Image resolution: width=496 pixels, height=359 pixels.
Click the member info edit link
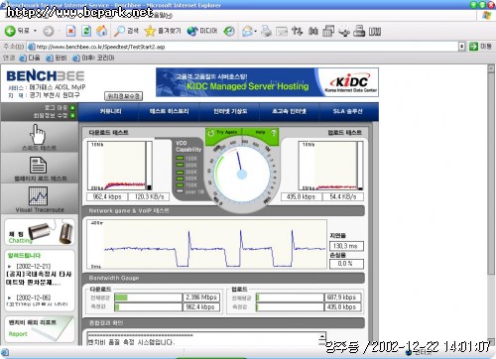(54, 115)
